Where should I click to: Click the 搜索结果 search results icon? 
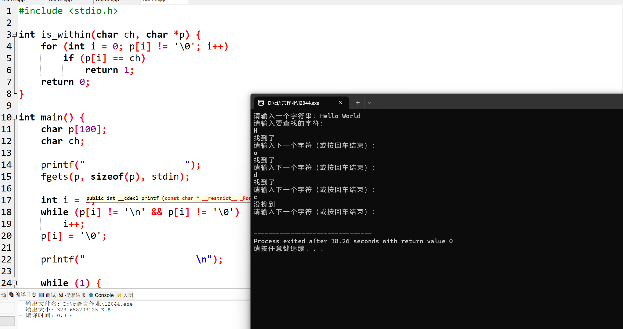coord(61,295)
